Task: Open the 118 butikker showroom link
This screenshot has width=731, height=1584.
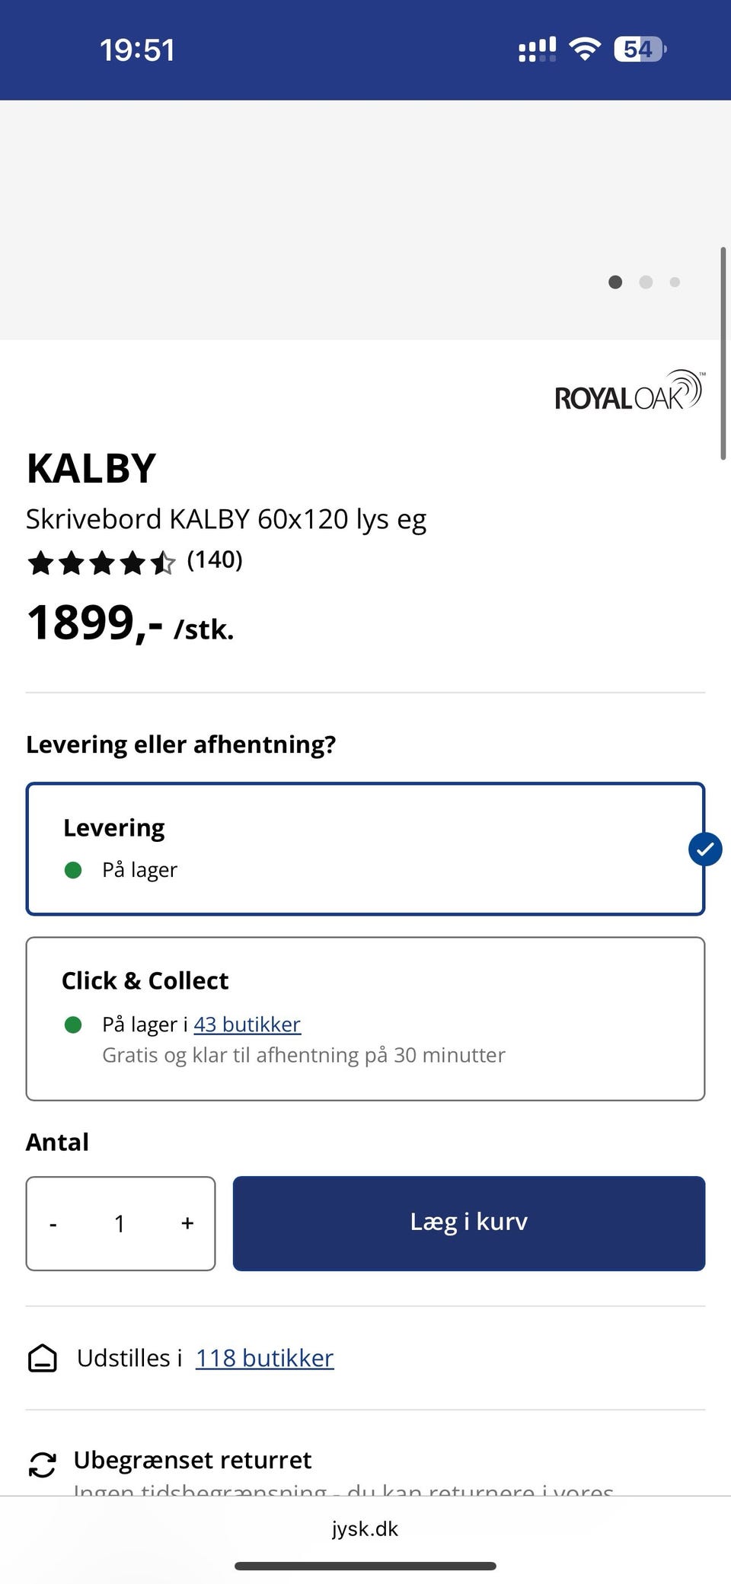Action: [x=265, y=1358]
